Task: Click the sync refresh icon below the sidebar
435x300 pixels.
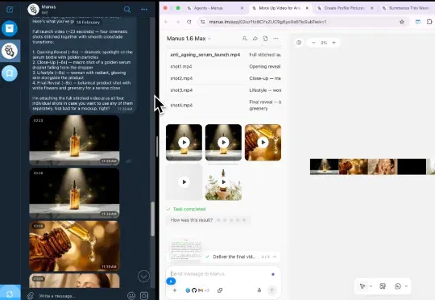Action: click(x=10, y=294)
